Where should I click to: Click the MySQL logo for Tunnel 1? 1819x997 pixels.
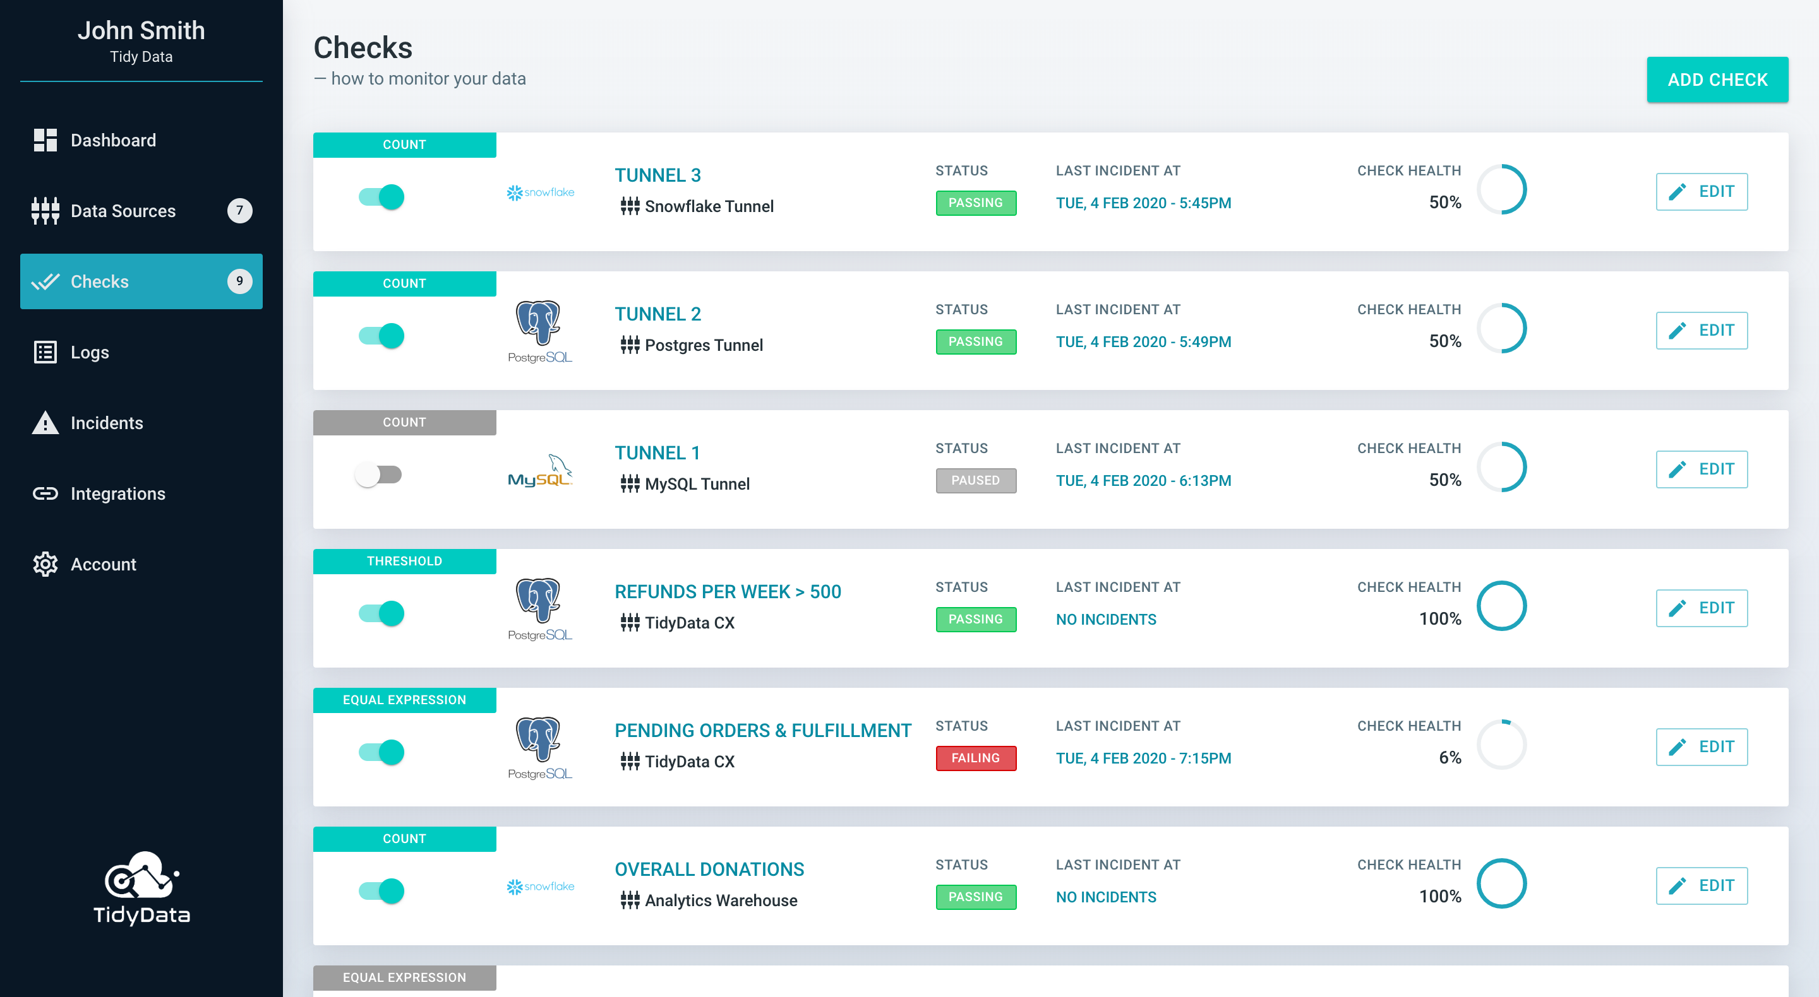[x=540, y=471]
